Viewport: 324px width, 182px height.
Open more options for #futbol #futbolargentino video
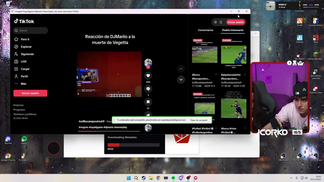pos(216,128)
